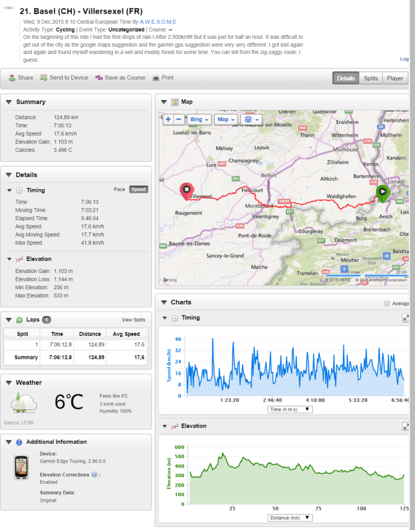Open the Elevation Corrections help icon
415x530 pixels.
94,475
